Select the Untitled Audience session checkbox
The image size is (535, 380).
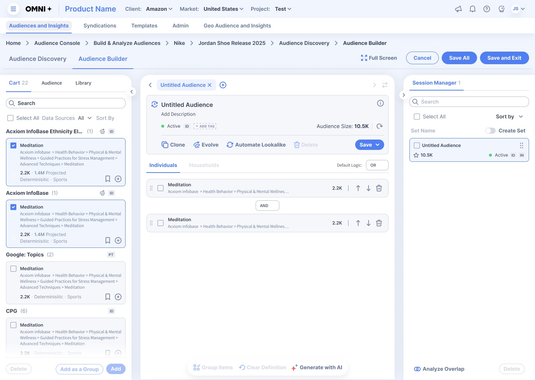pos(417,145)
